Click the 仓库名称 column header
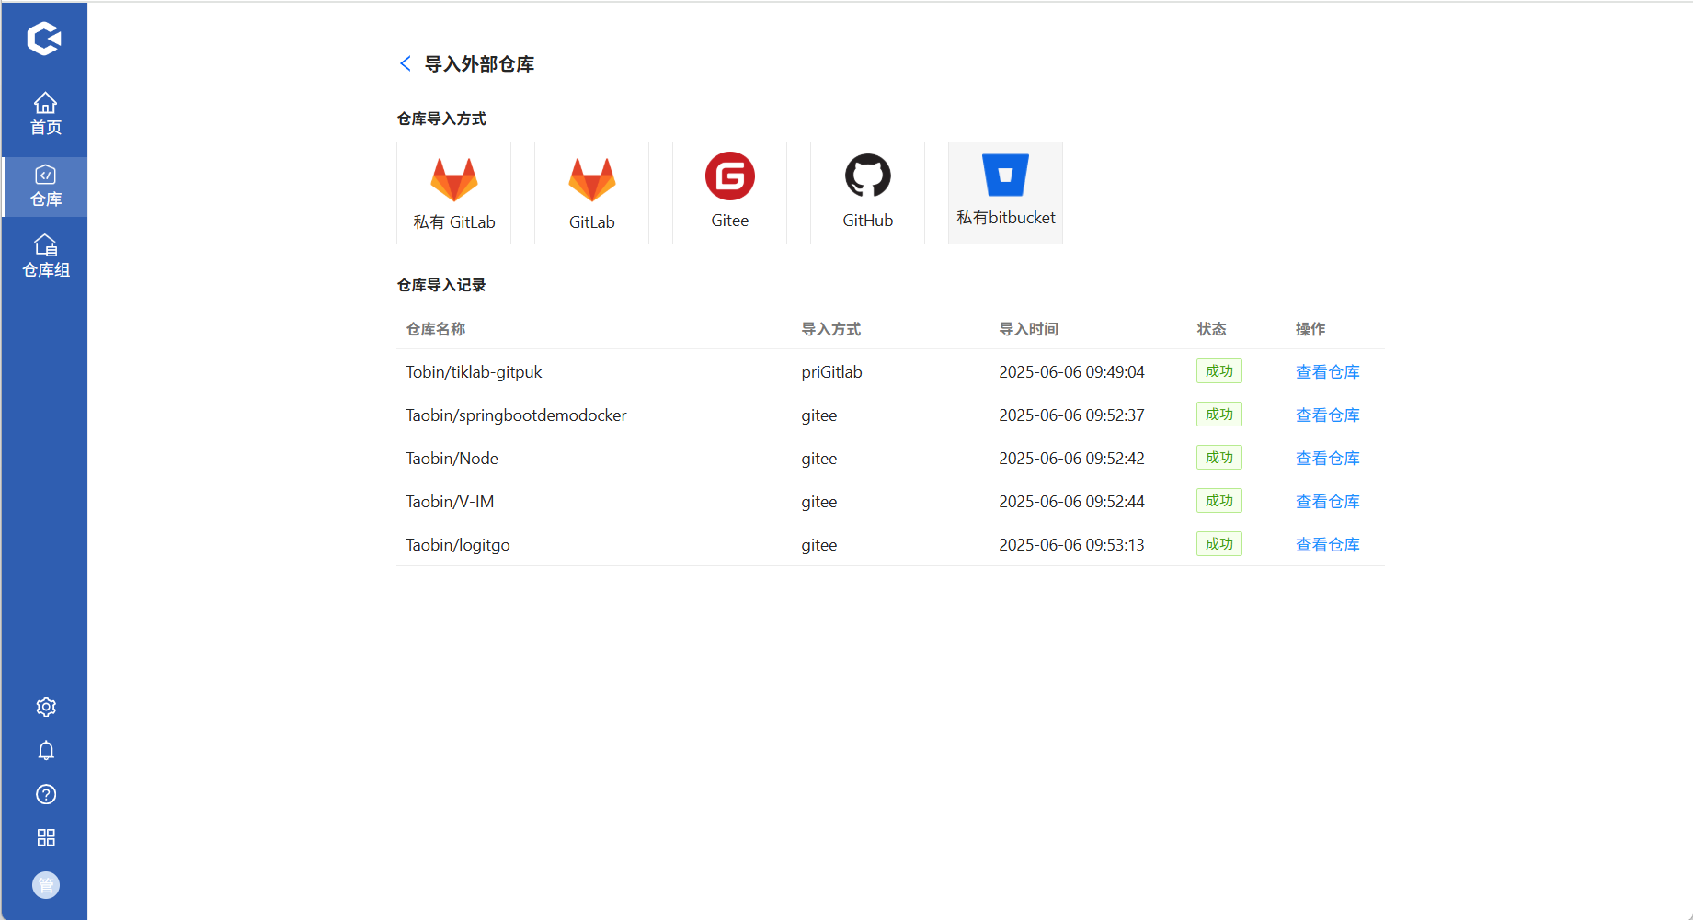 [435, 328]
